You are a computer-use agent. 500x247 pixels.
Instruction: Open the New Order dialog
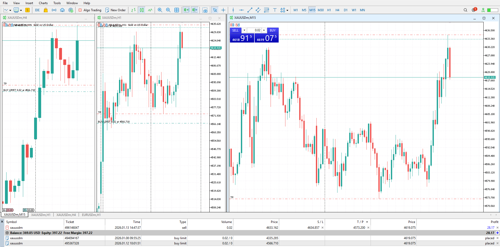(x=115, y=10)
